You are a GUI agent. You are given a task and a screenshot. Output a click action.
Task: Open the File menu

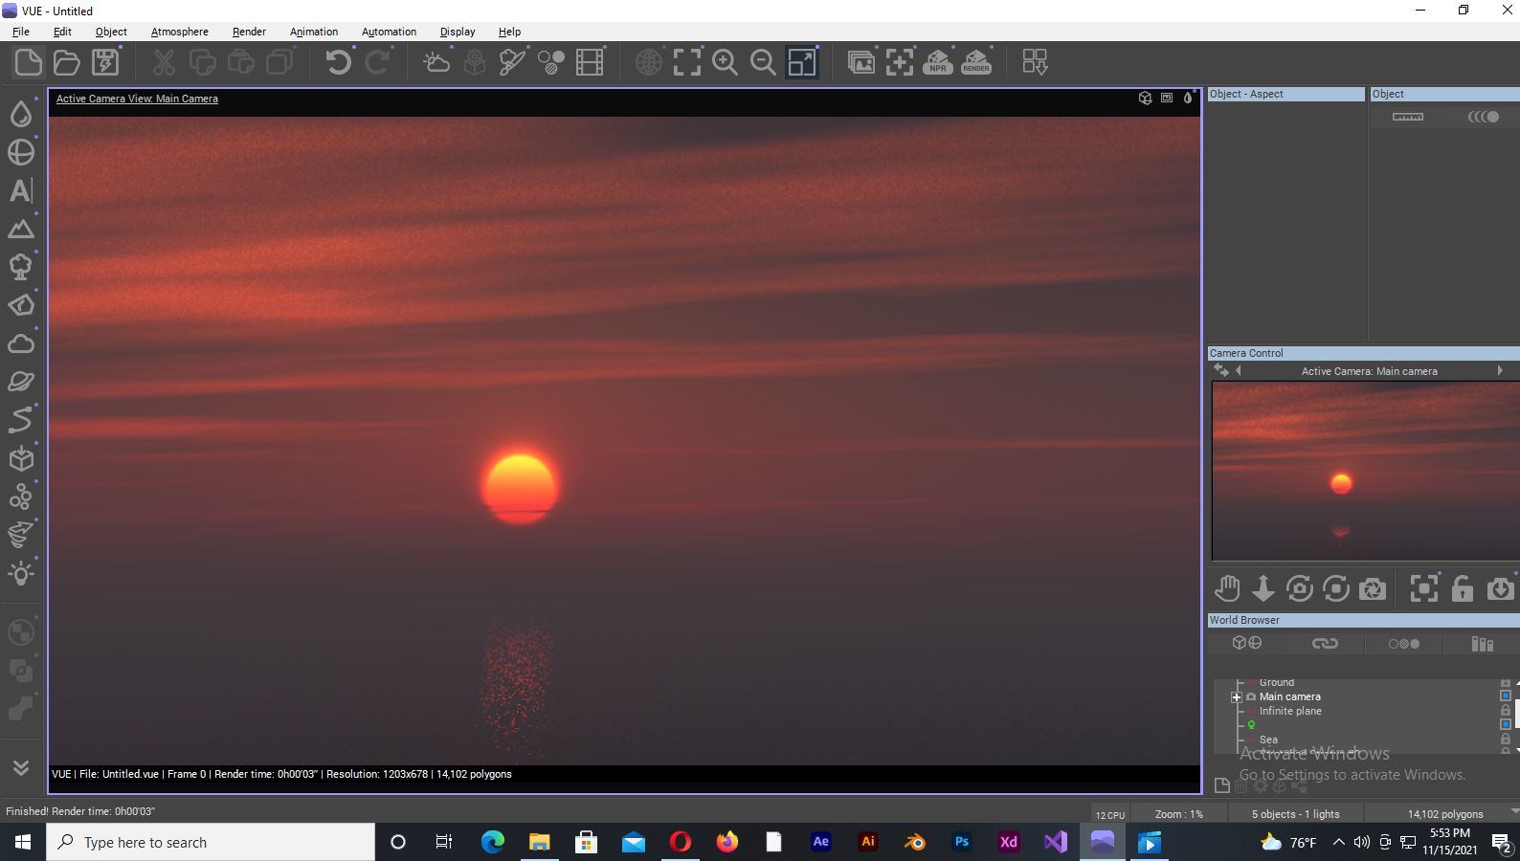[21, 32]
